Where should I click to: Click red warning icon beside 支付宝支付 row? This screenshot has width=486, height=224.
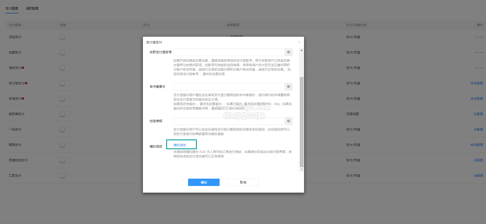[x=26, y=83]
